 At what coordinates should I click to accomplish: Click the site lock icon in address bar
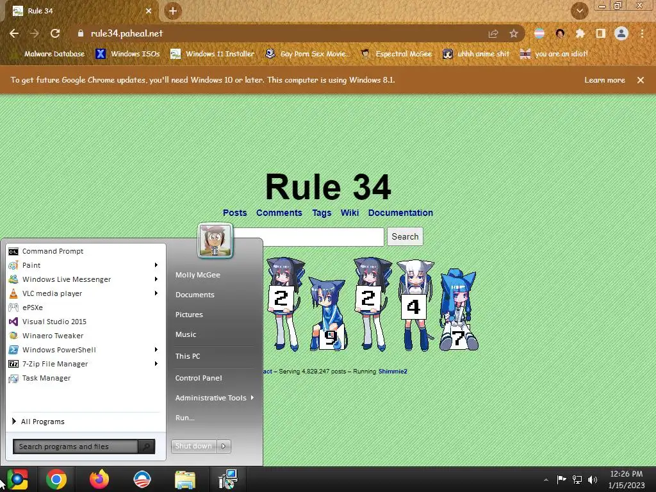pyautogui.click(x=80, y=33)
